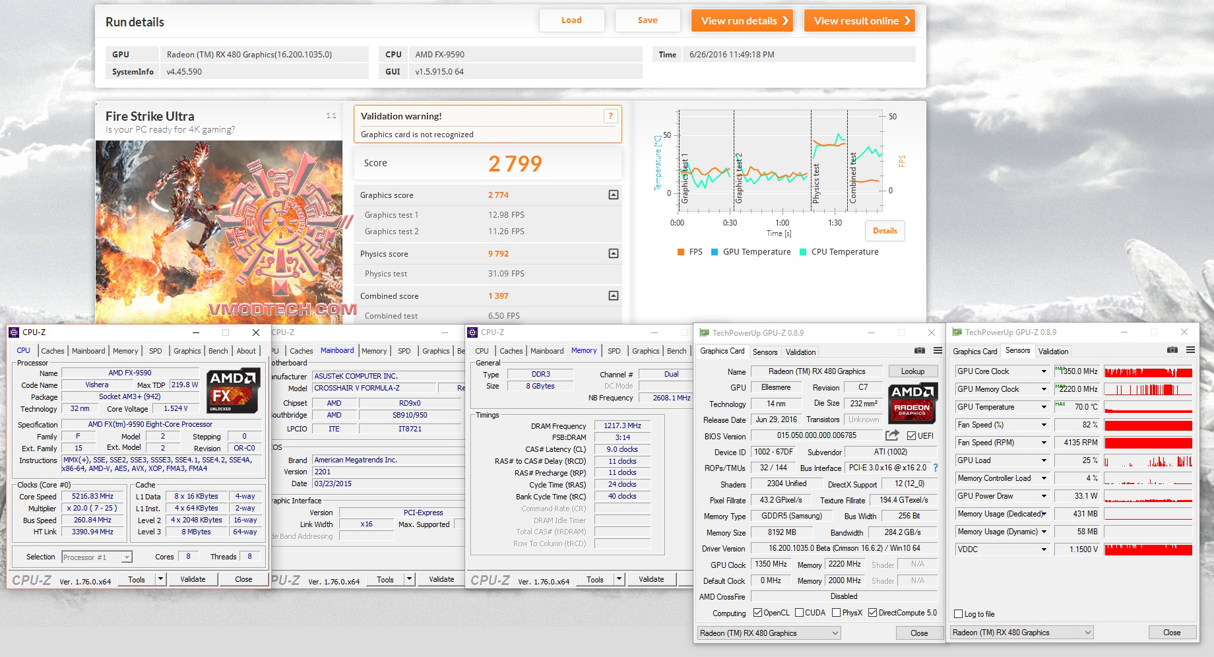
Task: Toggle the UEFI checkbox in GPU-Z
Action: coord(911,436)
